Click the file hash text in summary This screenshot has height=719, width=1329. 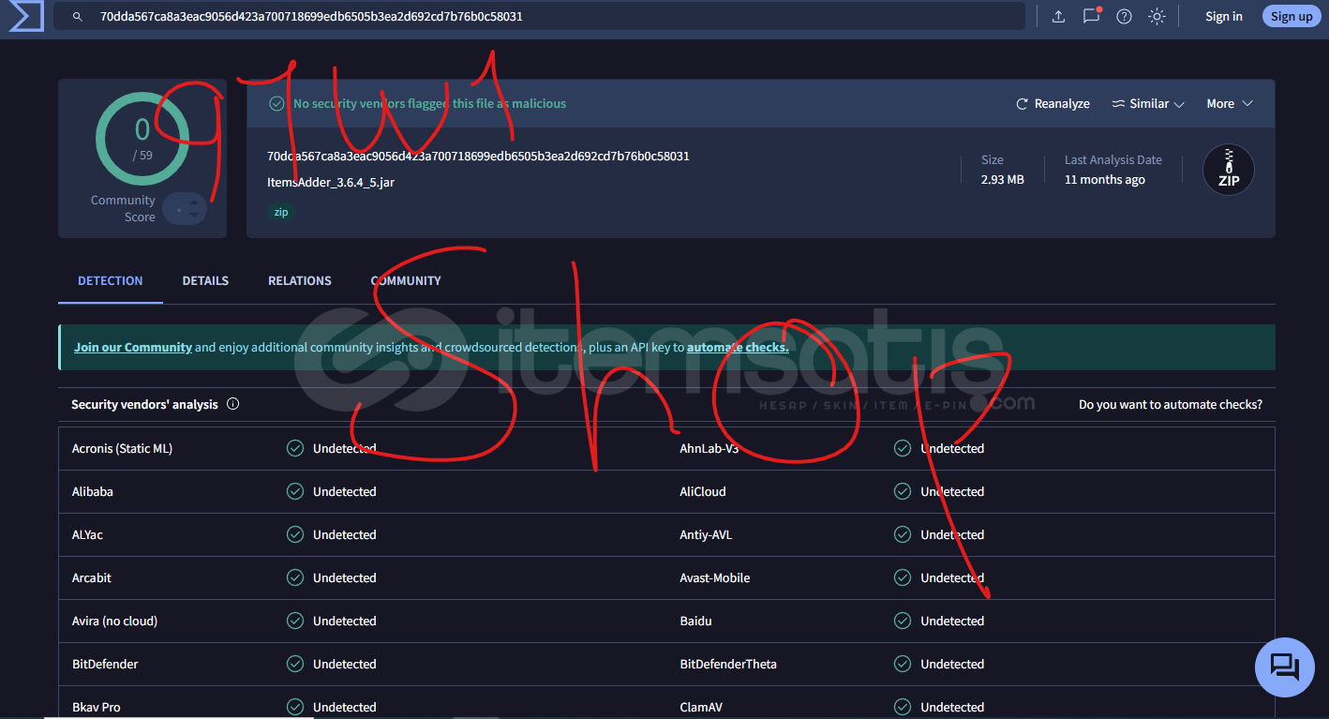[478, 156]
